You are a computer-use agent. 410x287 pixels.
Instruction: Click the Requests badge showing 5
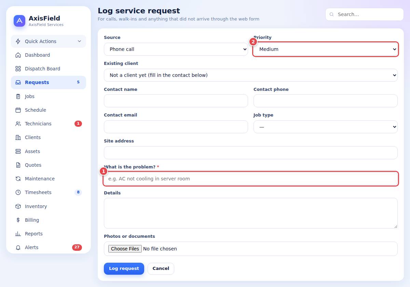[x=78, y=82]
